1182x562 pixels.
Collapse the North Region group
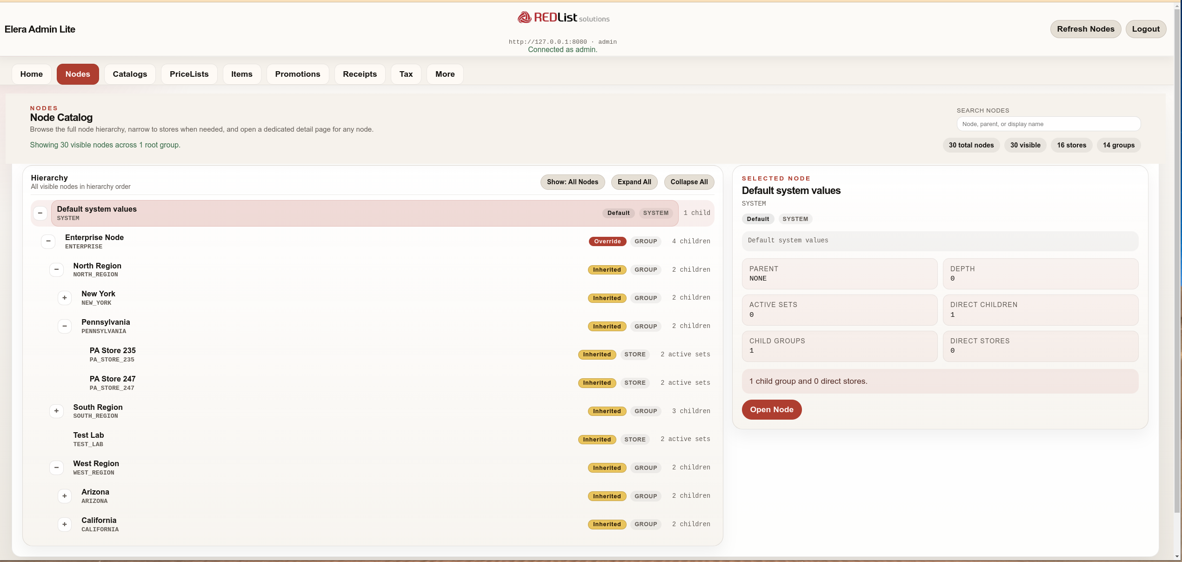[x=56, y=269]
